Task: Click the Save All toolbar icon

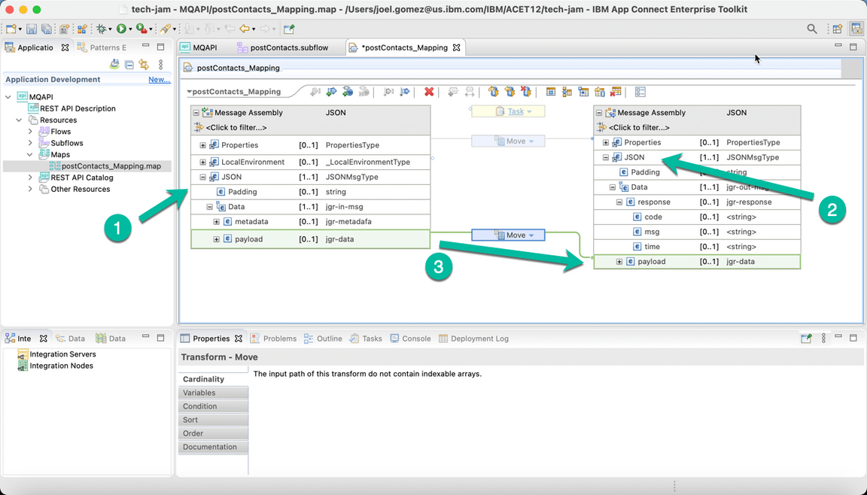Action: click(47, 28)
